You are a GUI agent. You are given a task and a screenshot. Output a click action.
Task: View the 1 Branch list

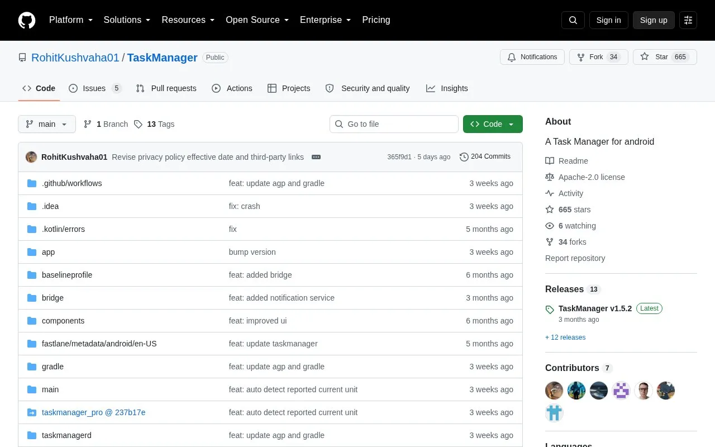point(106,124)
